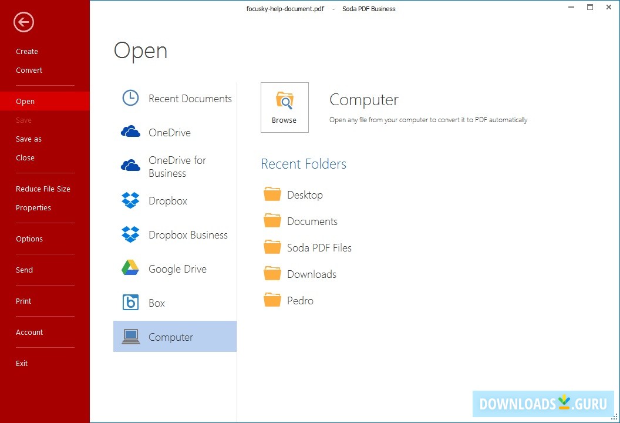The height and width of the screenshot is (423, 620).
Task: Choose Close from the sidebar menu
Action: (x=25, y=157)
